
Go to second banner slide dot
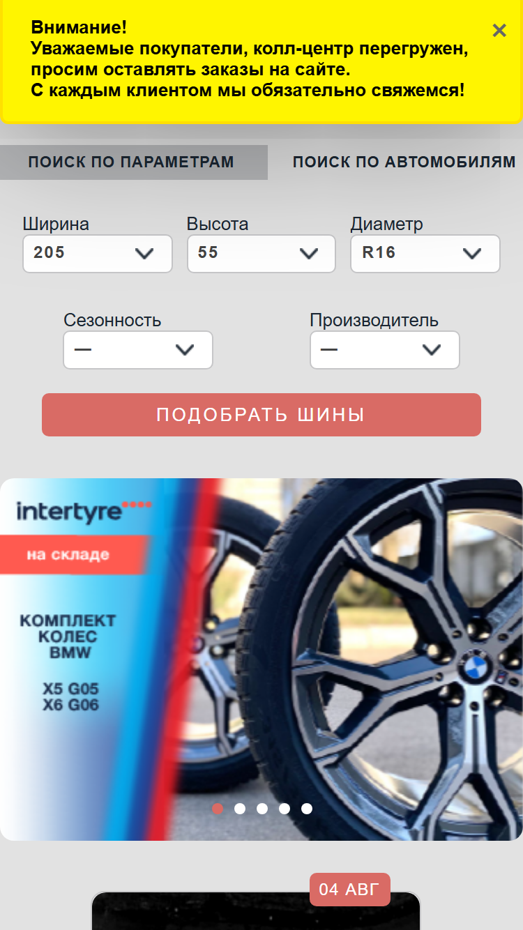click(240, 809)
